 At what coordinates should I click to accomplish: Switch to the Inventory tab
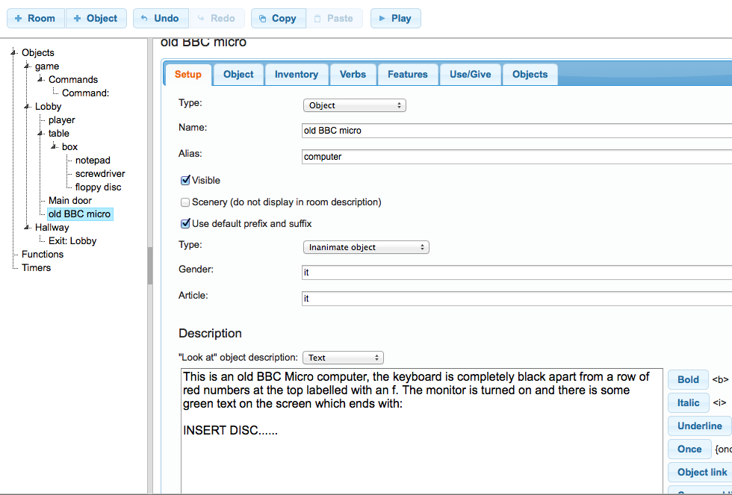[296, 75]
